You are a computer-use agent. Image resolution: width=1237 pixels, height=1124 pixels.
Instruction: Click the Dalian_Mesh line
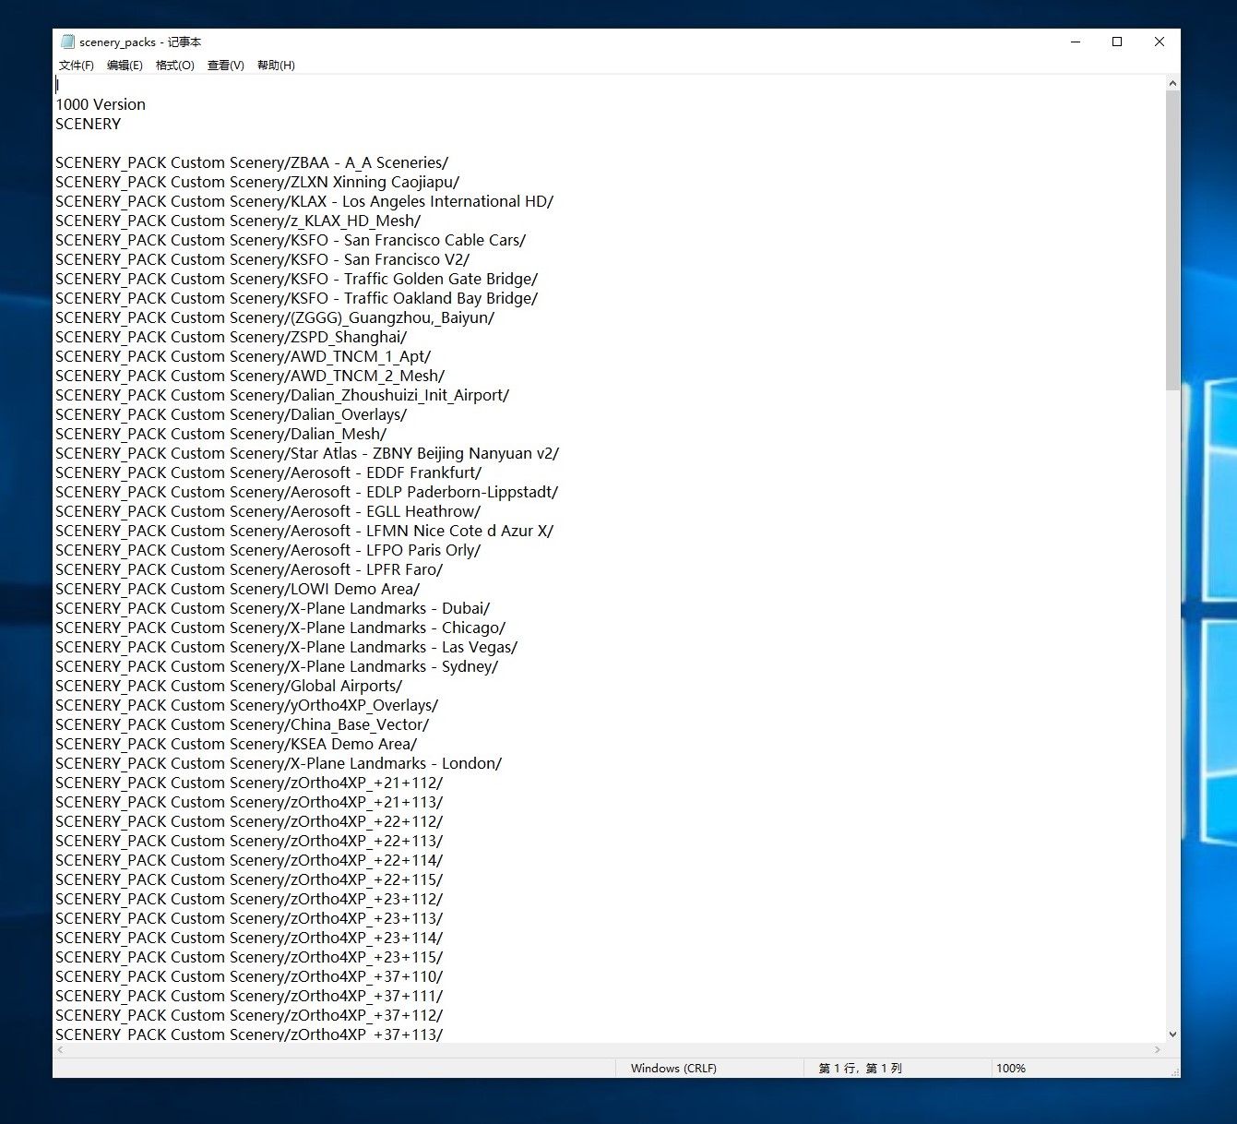click(221, 434)
